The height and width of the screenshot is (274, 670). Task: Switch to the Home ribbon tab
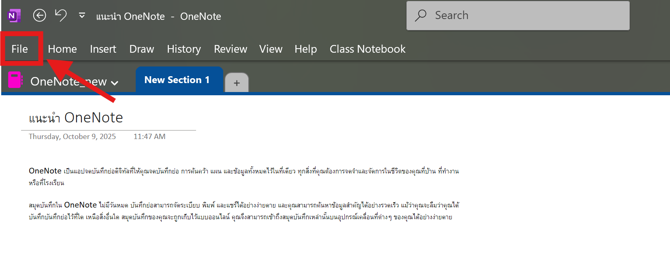tap(62, 49)
